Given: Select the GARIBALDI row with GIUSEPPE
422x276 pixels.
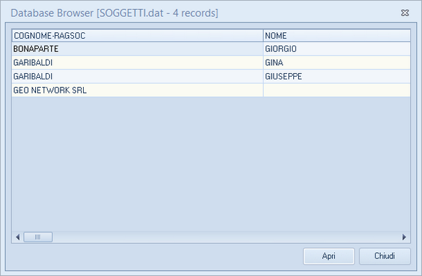Looking at the screenshot, I should (x=211, y=77).
